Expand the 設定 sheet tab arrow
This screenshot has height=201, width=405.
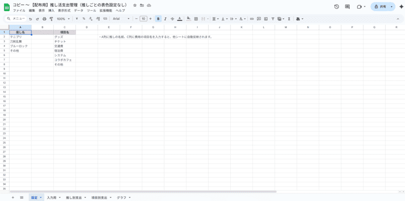[x=41, y=197]
